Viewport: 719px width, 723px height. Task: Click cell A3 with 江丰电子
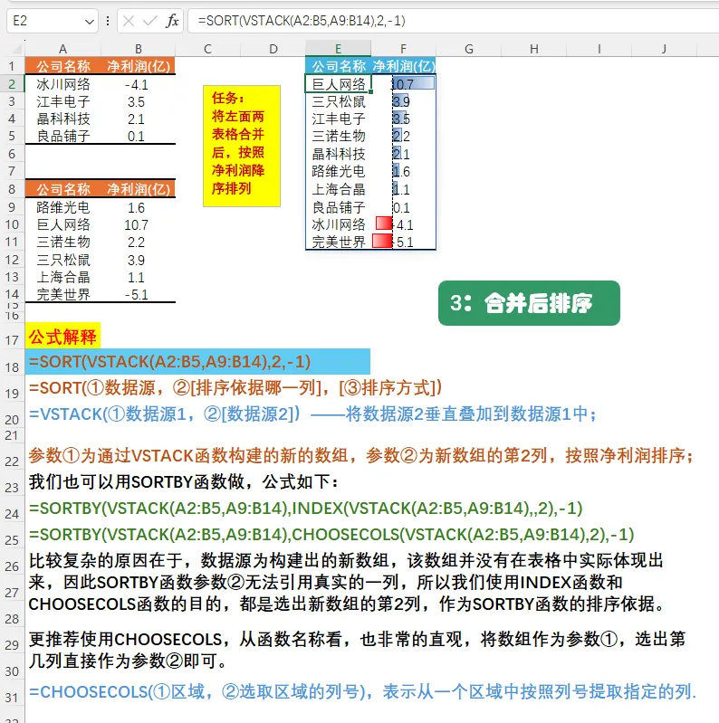click(63, 102)
